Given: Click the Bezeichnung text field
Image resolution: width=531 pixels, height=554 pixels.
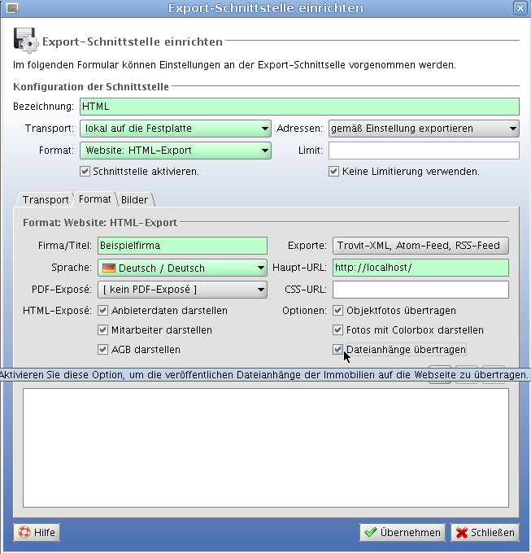Looking at the screenshot, I should click(299, 107).
